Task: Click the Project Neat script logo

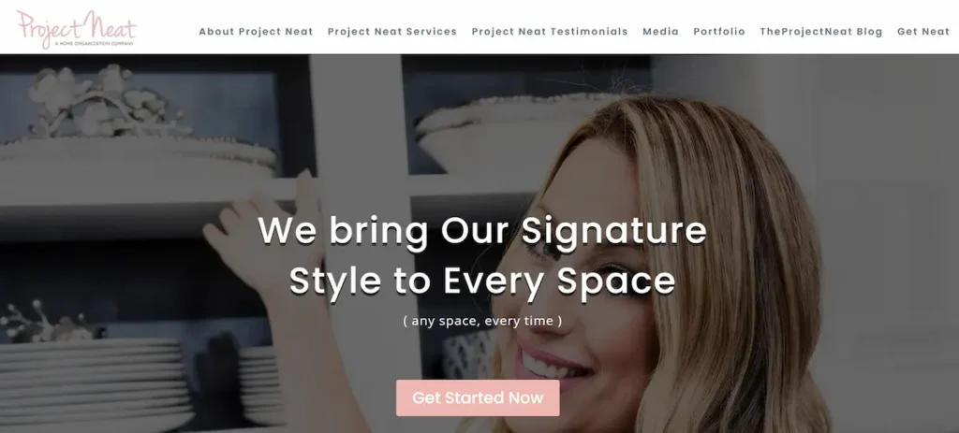Action: pyautogui.click(x=77, y=29)
